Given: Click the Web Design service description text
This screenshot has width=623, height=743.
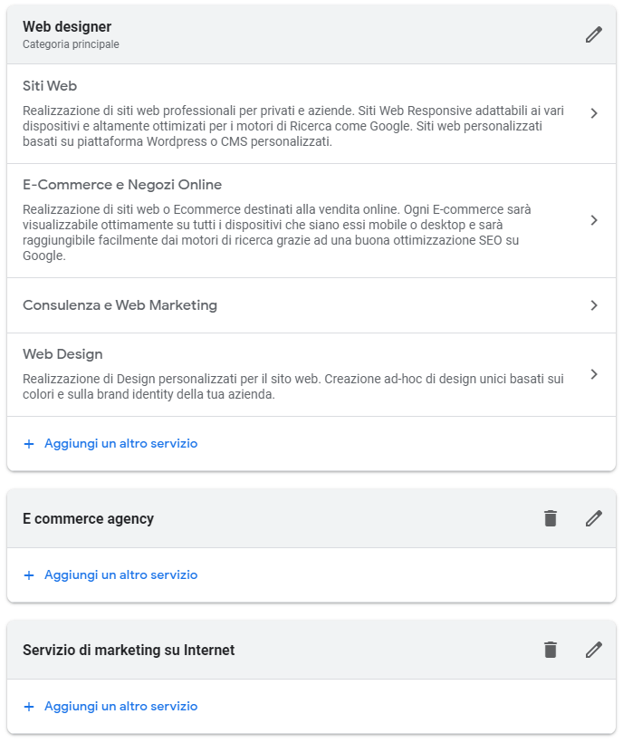Looking at the screenshot, I should point(292,387).
